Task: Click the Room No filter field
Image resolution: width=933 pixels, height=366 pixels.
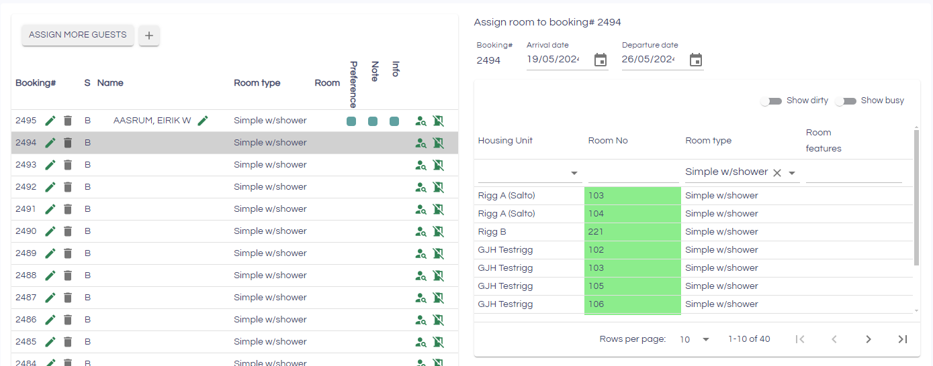Action: coord(633,173)
